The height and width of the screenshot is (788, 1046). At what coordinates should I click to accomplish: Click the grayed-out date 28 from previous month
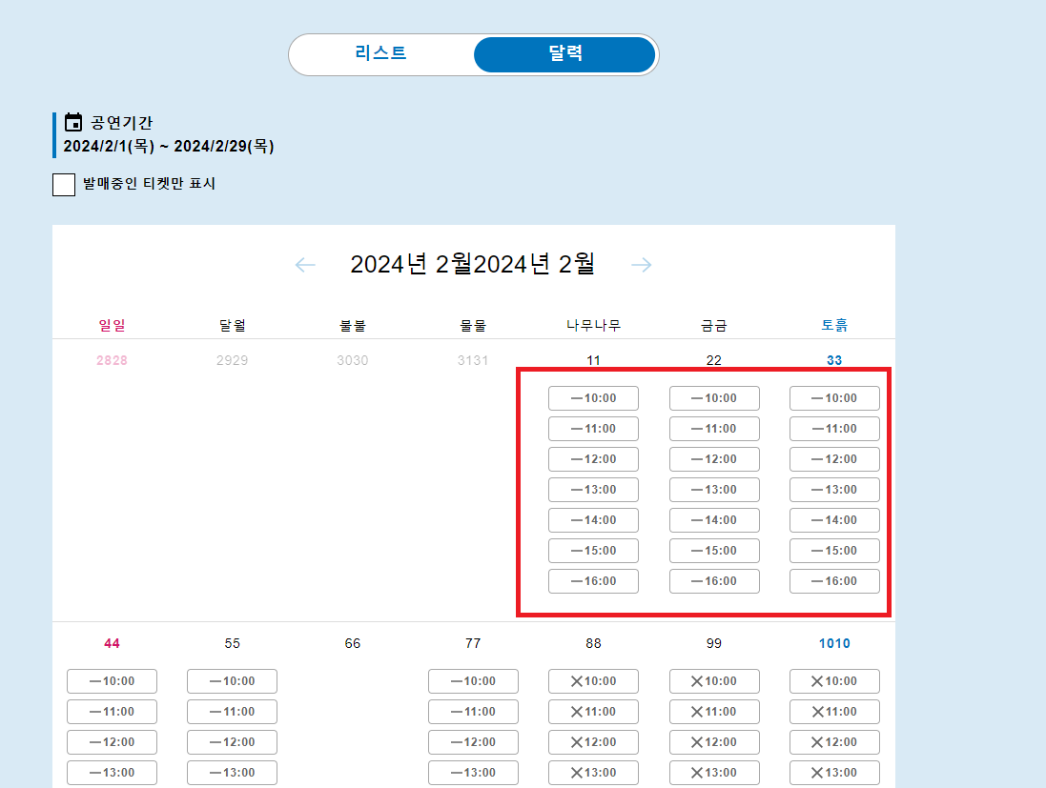tap(112, 360)
